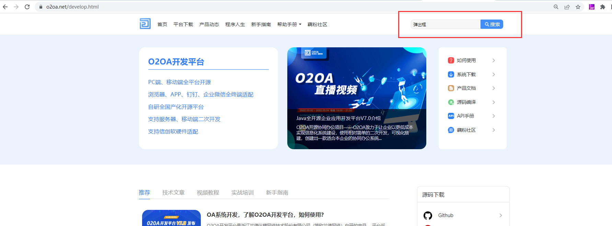
Task: Switch to the 技术文章 tab
Action: pos(173,193)
